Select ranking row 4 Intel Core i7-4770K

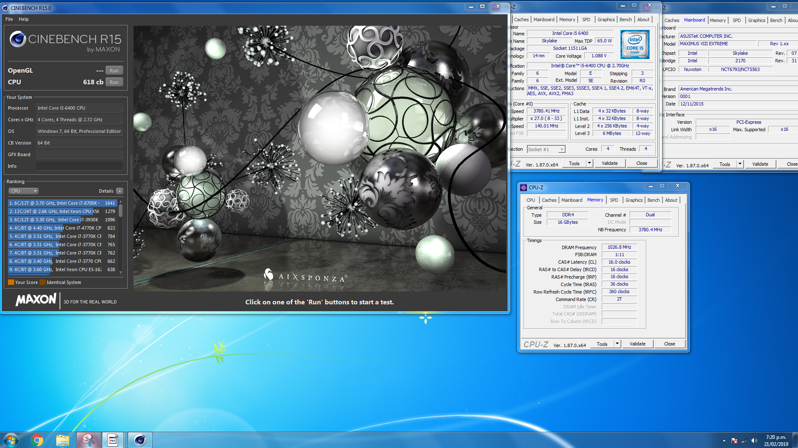point(62,228)
